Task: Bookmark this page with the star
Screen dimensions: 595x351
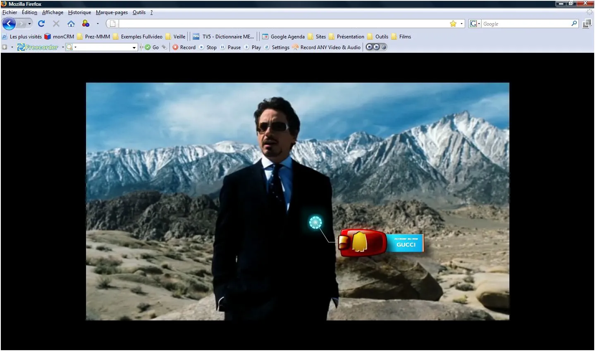Action: pyautogui.click(x=453, y=24)
